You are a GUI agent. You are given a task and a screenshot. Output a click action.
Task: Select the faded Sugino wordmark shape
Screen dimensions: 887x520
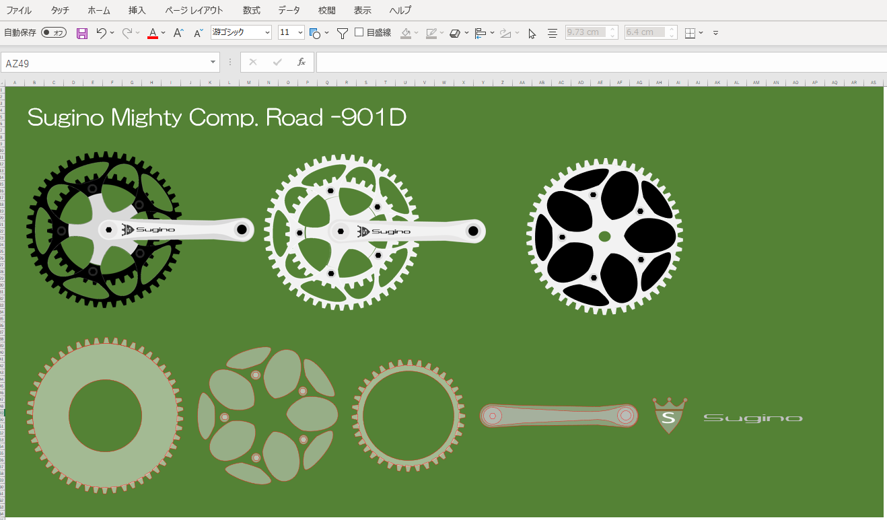coord(753,418)
